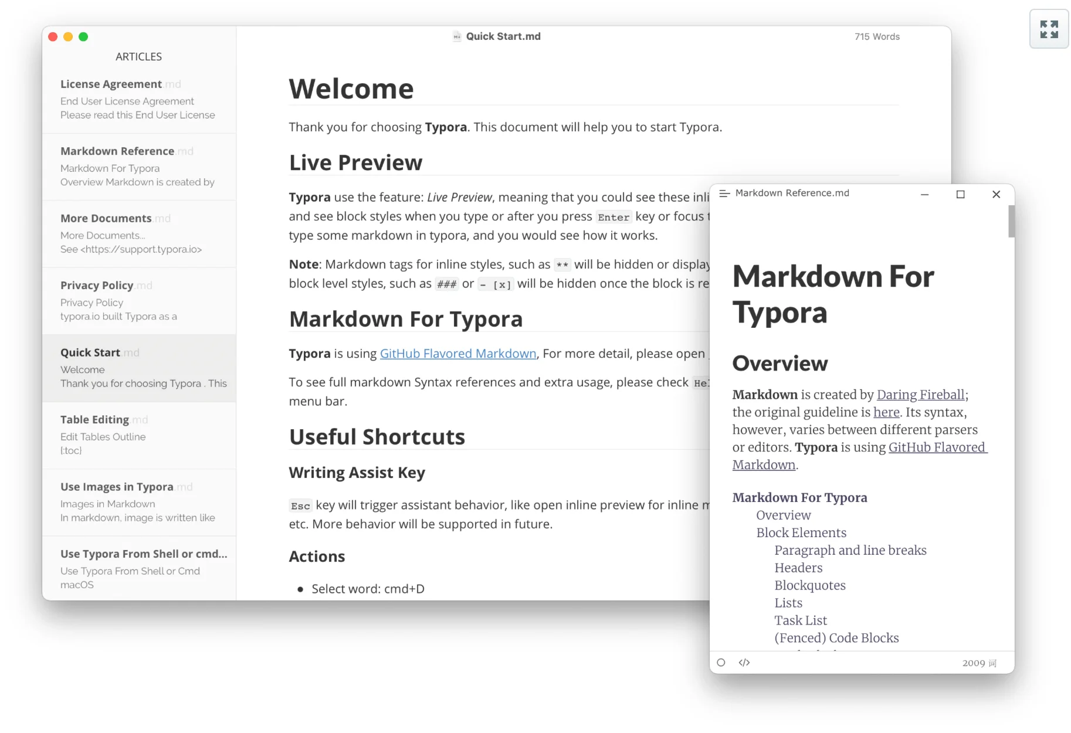Click the "here" hyperlink in Overview
Image resolution: width=1071 pixels, height=733 pixels.
886,412
